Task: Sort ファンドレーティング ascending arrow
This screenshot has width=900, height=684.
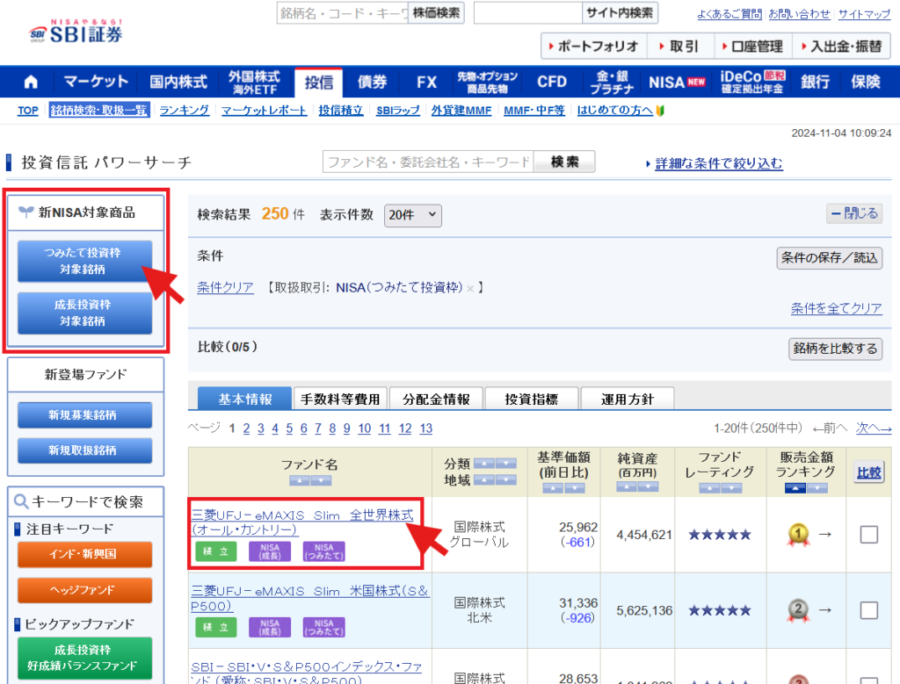Action: click(709, 488)
